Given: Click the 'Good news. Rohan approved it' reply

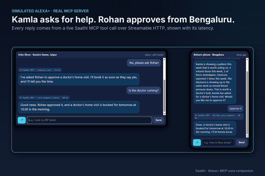Looking at the screenshot, I should pos(79,107).
